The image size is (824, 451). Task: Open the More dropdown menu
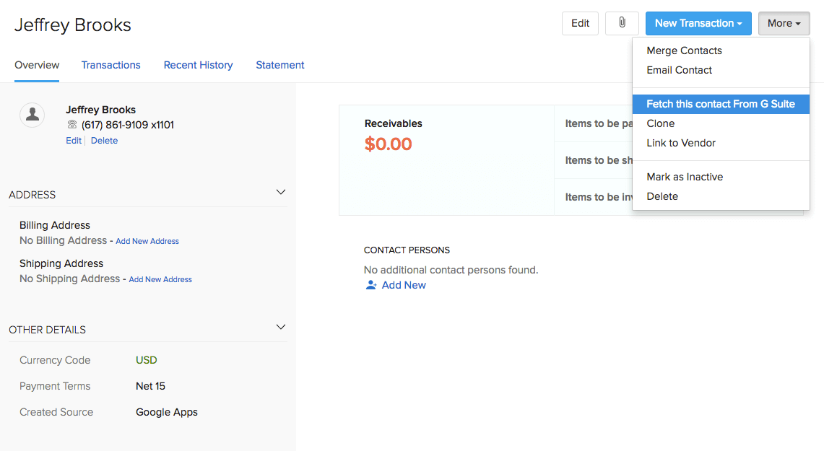coord(784,23)
